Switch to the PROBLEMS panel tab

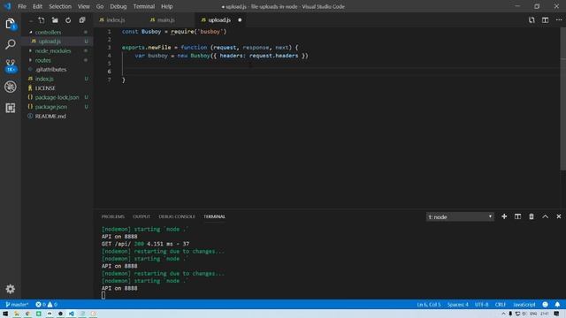[113, 216]
